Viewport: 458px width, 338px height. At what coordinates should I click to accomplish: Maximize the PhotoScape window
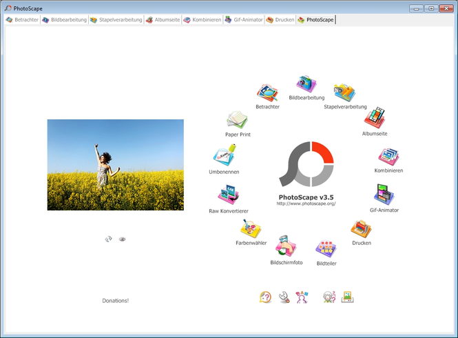(431, 8)
